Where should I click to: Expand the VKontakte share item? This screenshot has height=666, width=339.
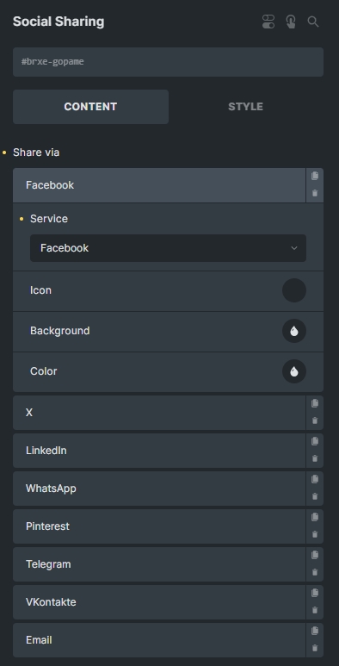click(159, 602)
